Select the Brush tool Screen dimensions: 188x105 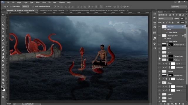pyautogui.click(x=3, y=40)
